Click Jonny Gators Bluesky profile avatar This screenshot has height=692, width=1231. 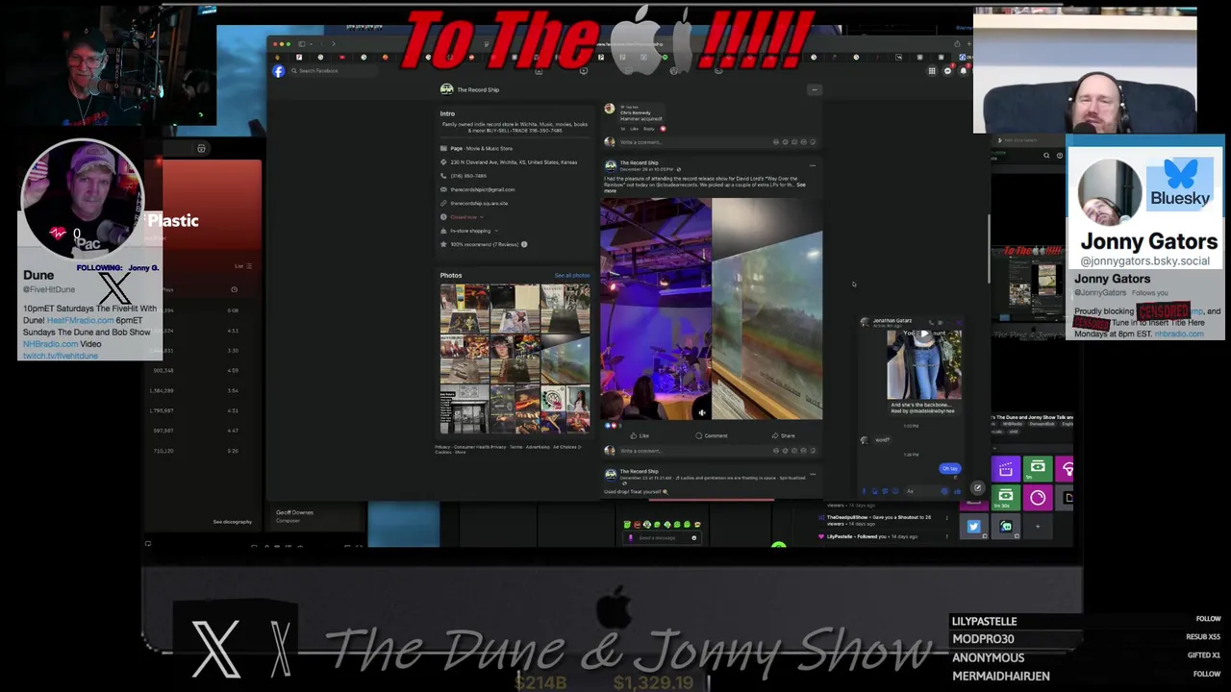click(1110, 191)
